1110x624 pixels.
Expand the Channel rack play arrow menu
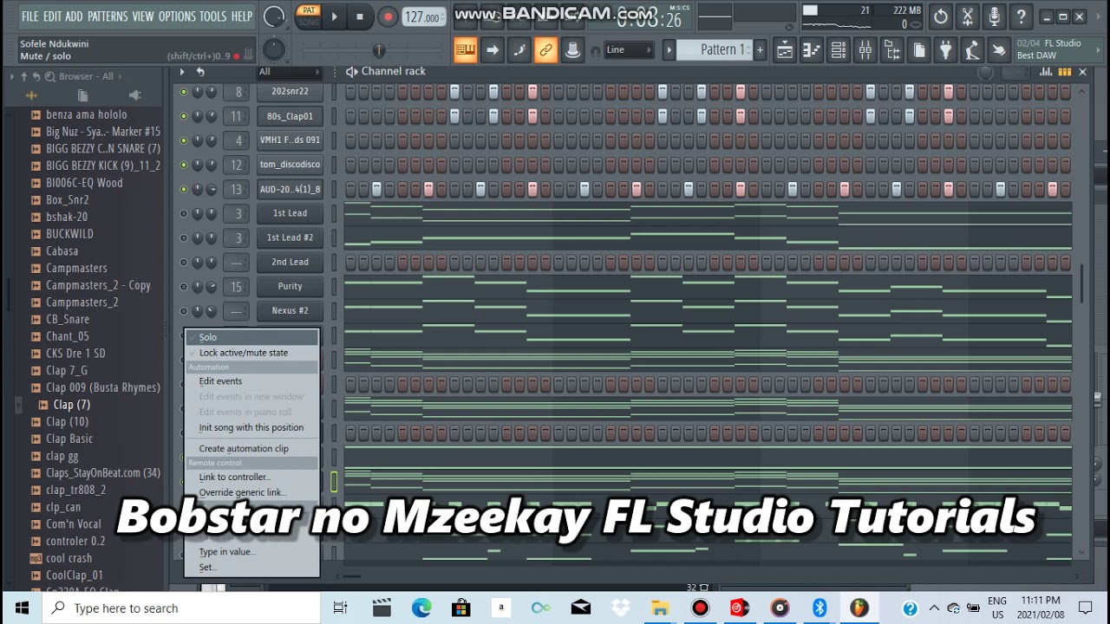[x=182, y=72]
